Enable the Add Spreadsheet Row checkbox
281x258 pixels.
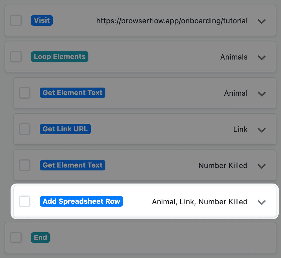pyautogui.click(x=25, y=201)
